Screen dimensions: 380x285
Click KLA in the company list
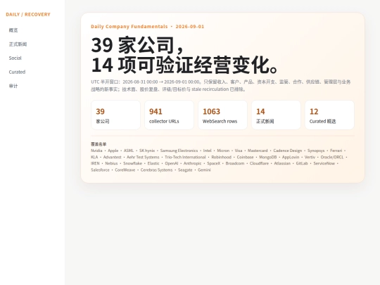coord(94,158)
